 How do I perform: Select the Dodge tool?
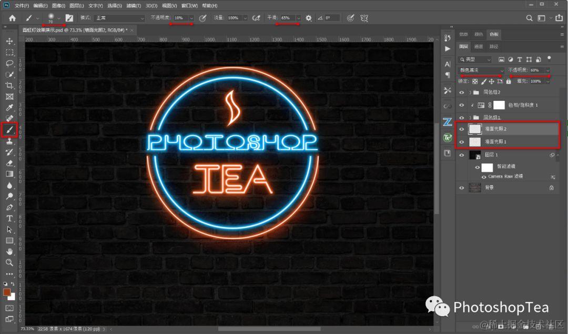pos(9,196)
